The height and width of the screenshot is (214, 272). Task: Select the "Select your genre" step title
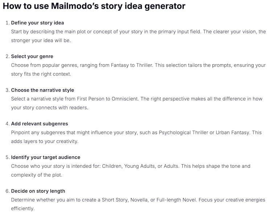(x=32, y=57)
